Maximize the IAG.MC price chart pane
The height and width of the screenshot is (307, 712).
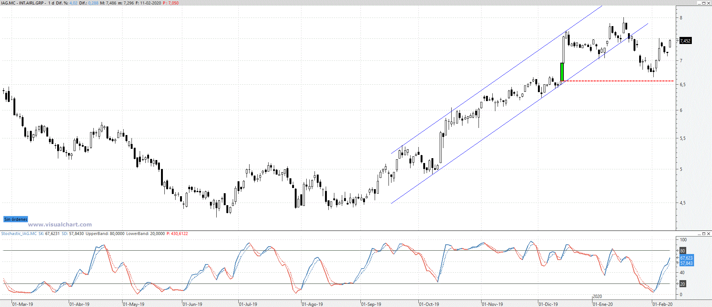click(703, 3)
